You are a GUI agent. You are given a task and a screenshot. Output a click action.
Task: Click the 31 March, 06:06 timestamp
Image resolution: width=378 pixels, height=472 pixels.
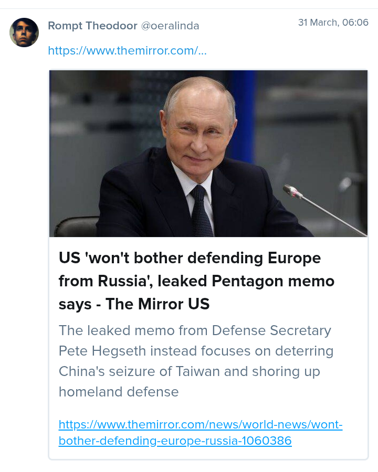[333, 23]
